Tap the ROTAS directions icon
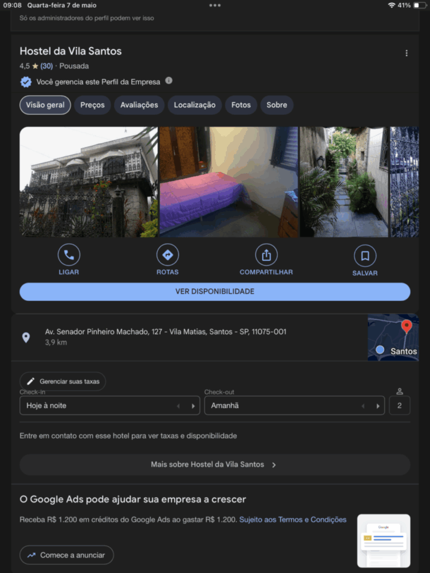 pyautogui.click(x=167, y=255)
